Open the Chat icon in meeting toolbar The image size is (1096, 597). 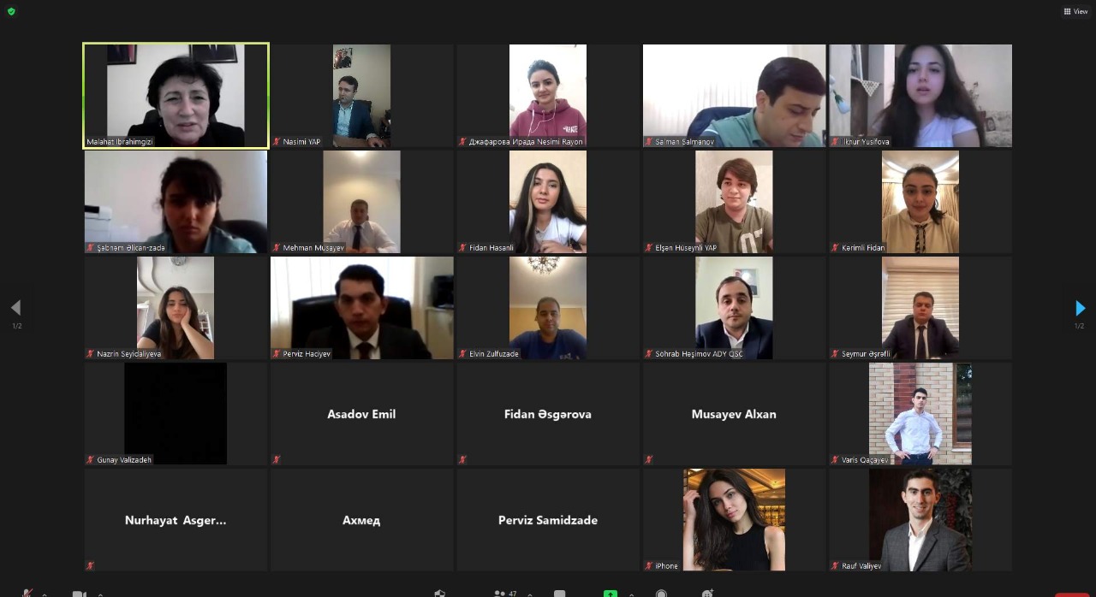pos(559,594)
